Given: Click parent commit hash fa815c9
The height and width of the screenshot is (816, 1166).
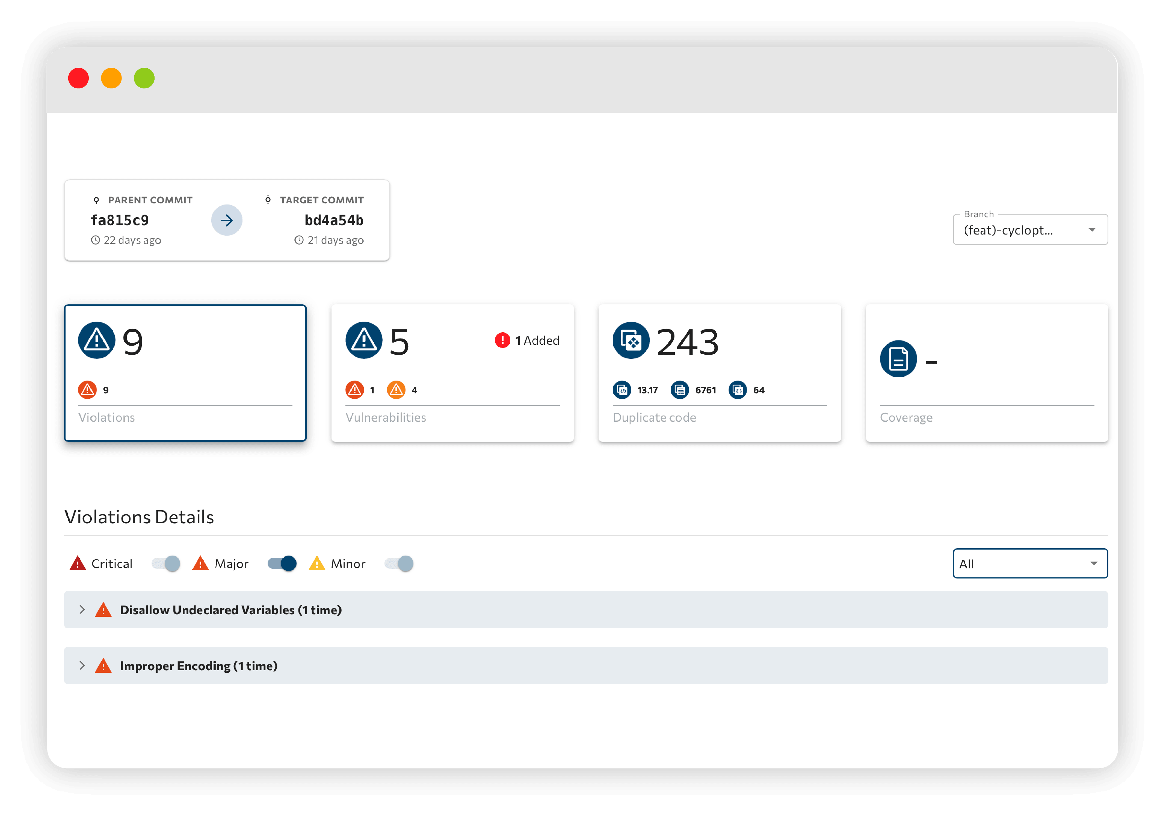Looking at the screenshot, I should [120, 220].
